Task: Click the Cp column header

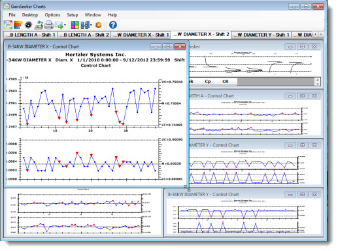Action: 208,81
